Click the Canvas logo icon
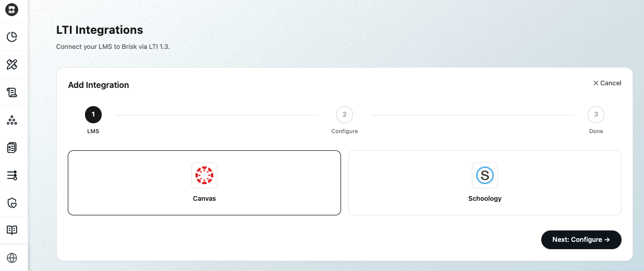 (204, 175)
